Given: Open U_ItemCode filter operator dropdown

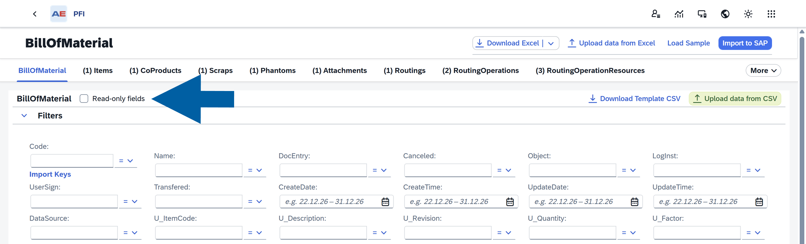Looking at the screenshot, I should (x=255, y=233).
